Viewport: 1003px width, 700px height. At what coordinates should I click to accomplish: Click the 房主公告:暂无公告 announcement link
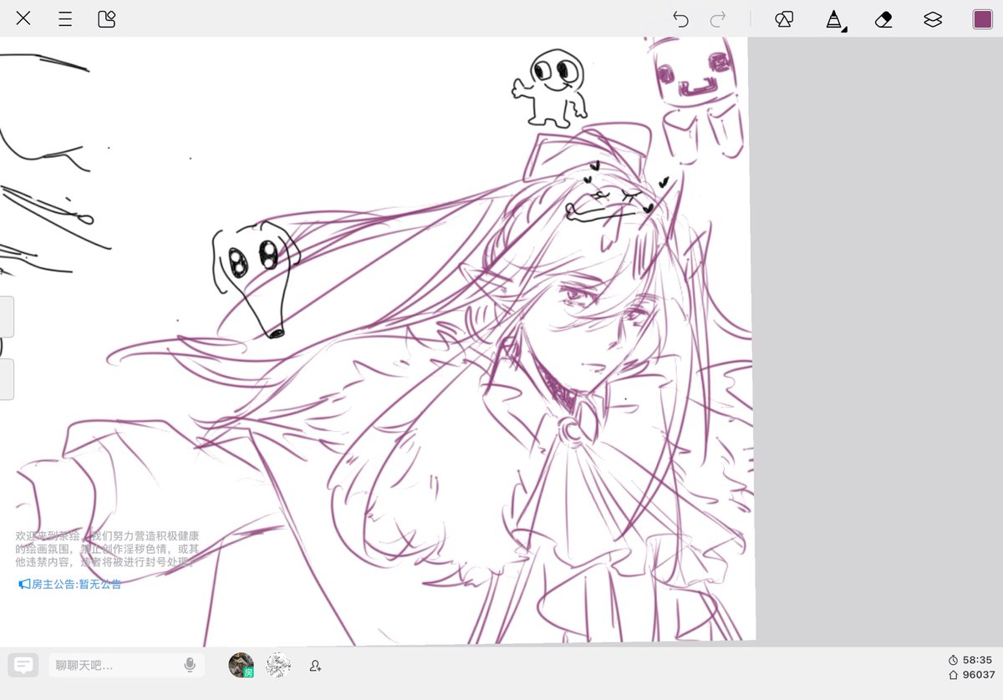(x=70, y=584)
